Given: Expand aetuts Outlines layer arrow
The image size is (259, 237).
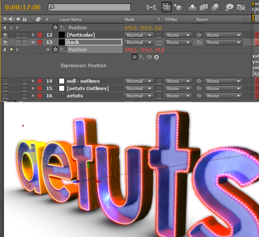Looking at the screenshot, I should coord(33,88).
